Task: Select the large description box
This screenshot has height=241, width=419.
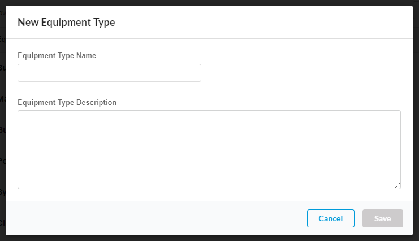Action: pos(209,149)
